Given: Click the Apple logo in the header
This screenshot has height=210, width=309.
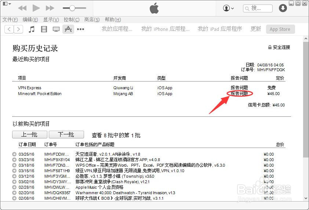Looking at the screenshot, I should 154,8.
